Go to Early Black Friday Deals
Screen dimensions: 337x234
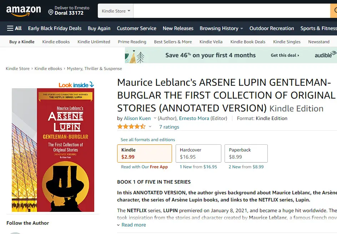(x=55, y=28)
